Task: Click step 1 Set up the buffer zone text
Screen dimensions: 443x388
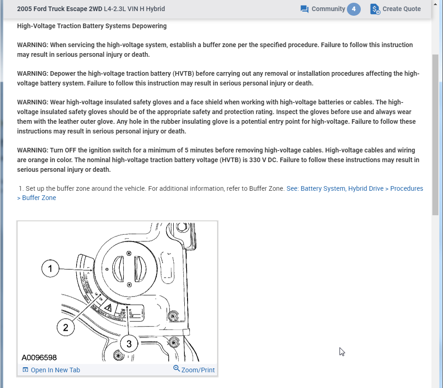Action: click(152, 188)
